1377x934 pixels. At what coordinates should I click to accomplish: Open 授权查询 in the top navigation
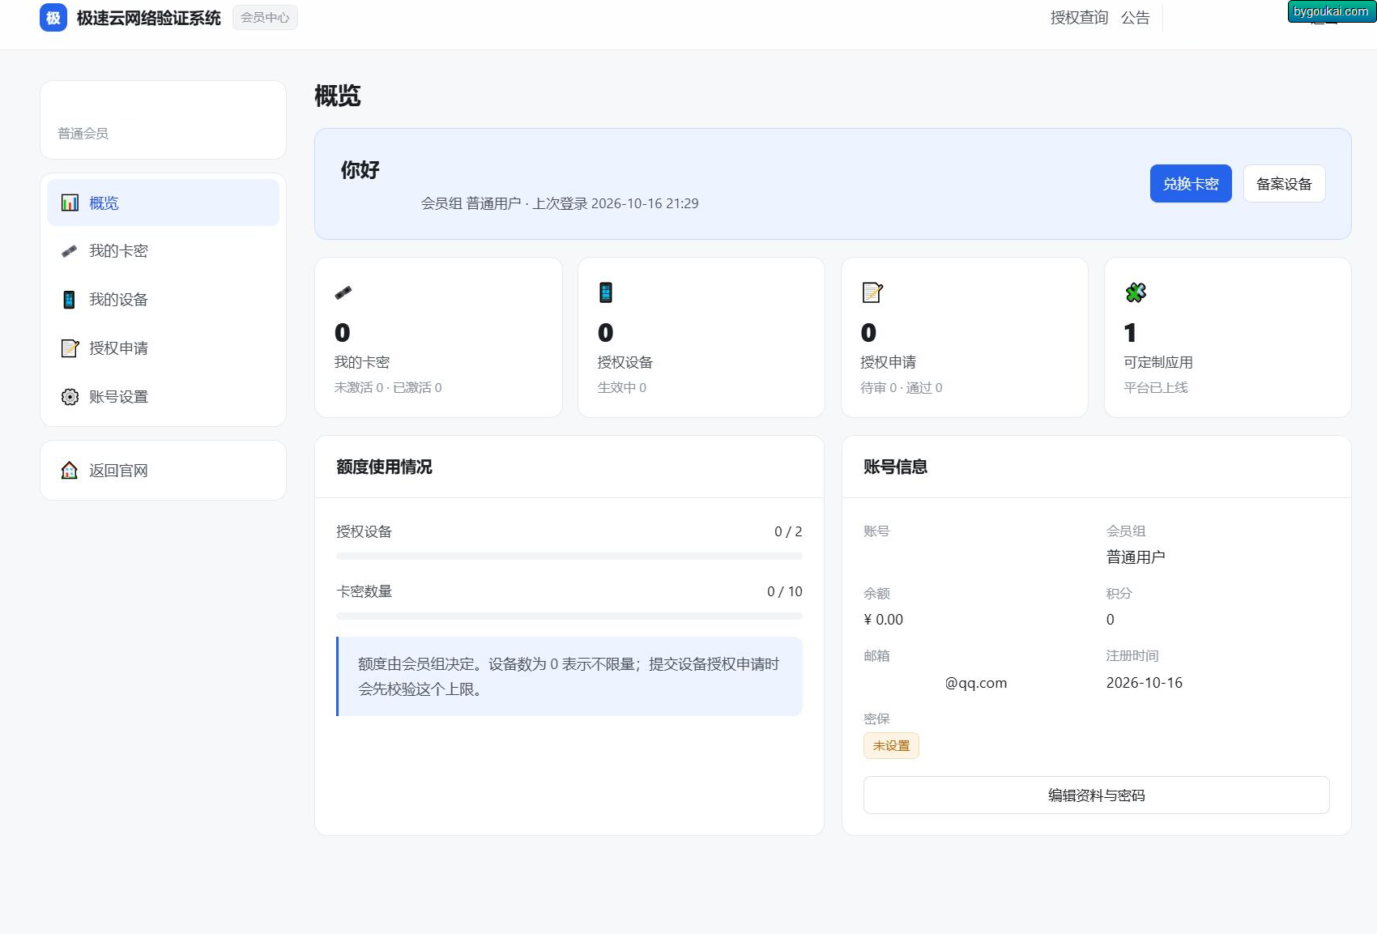pos(1079,18)
